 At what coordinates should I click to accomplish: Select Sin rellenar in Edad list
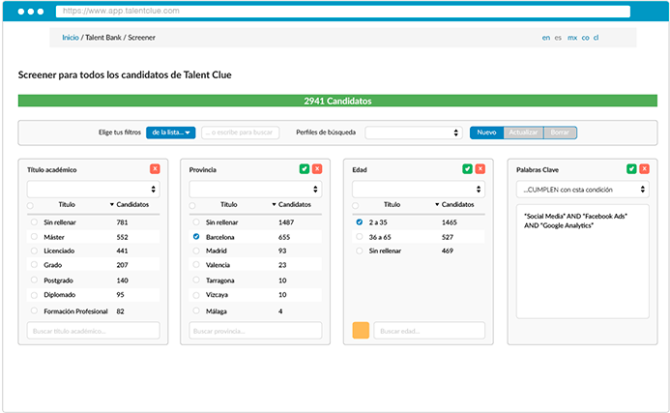(x=360, y=251)
